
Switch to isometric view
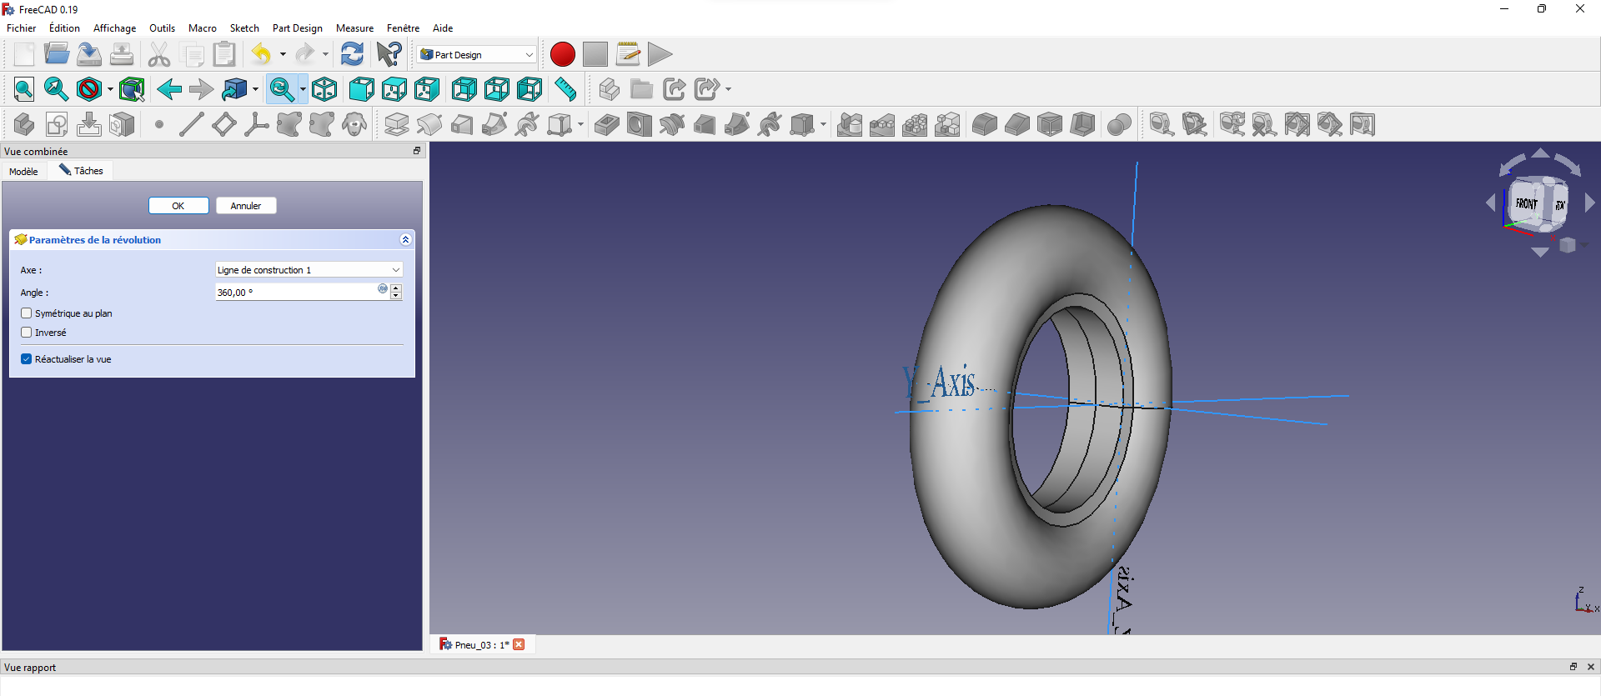point(324,89)
